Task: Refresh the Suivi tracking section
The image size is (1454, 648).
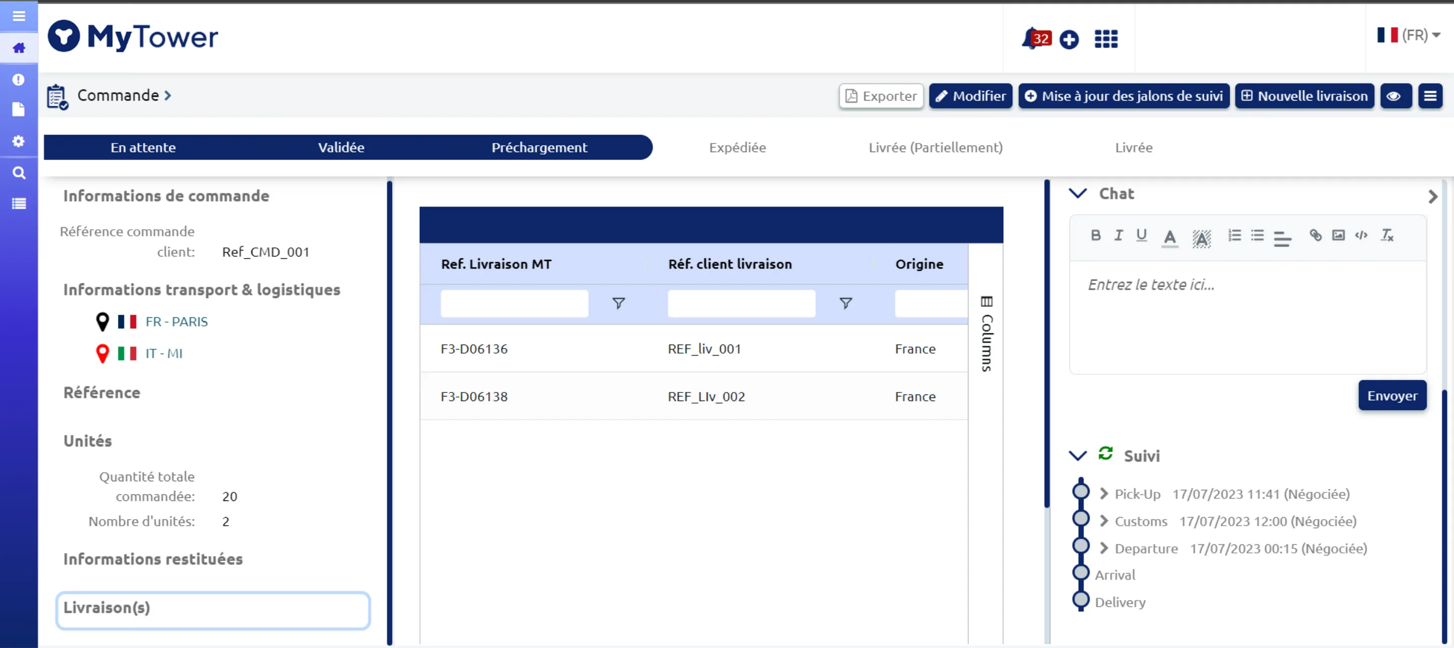Action: tap(1105, 454)
